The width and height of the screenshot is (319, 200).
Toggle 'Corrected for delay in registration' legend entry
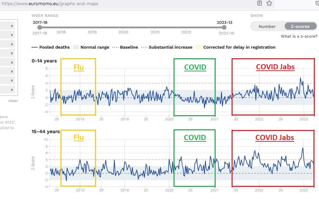tap(236, 47)
